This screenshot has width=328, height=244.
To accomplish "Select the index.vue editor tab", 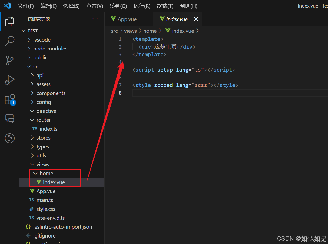I will tap(177, 19).
